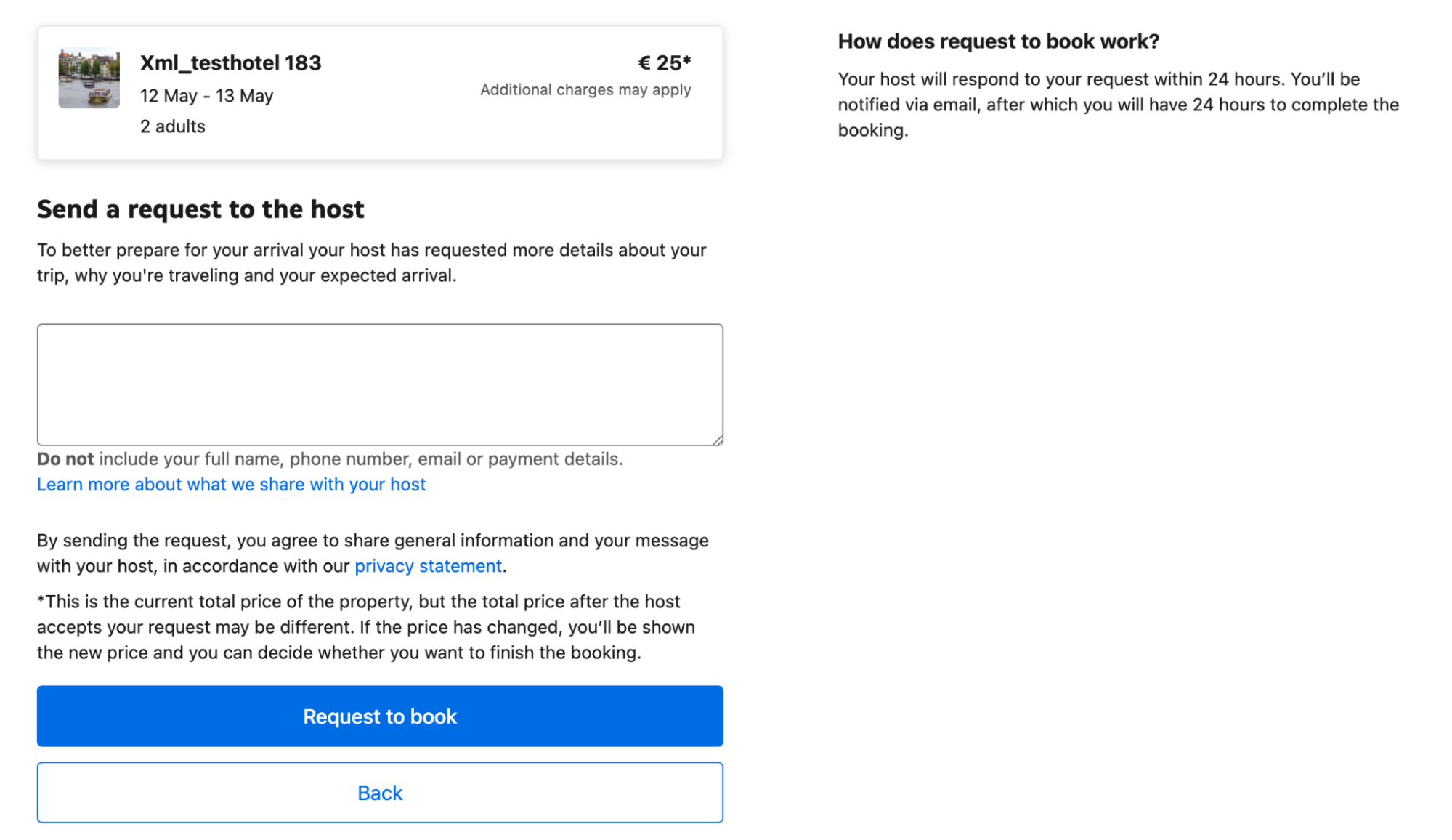Click the host will respond within 24 hours paragraph
Image resolution: width=1452 pixels, height=840 pixels.
coord(1118,105)
